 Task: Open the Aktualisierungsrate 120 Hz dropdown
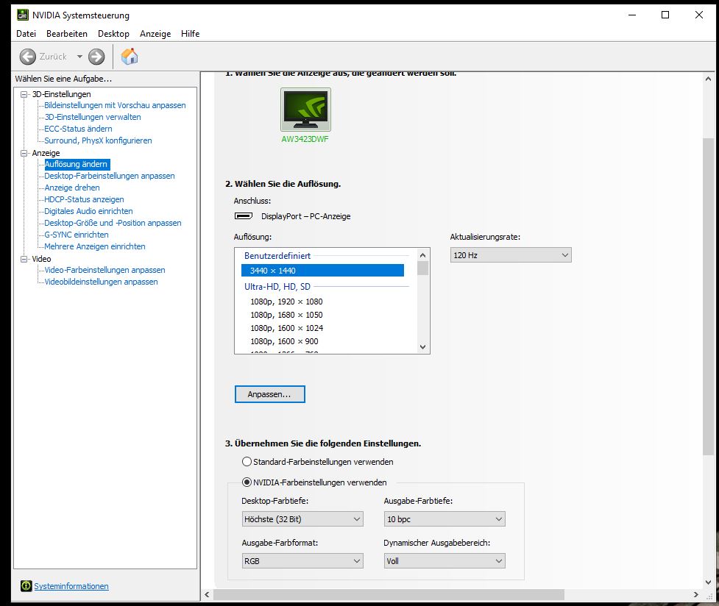[511, 255]
